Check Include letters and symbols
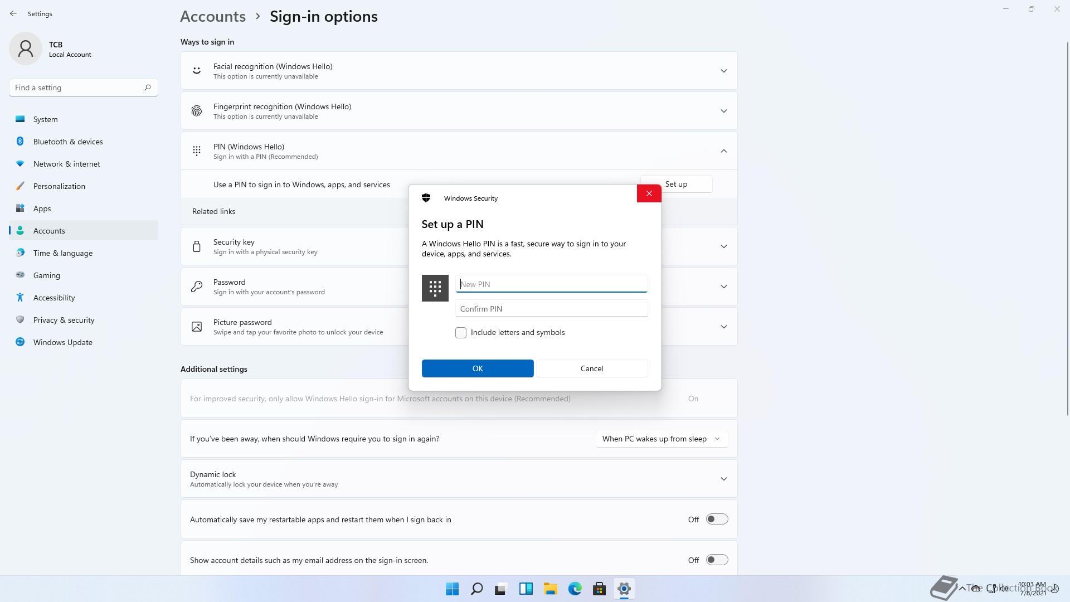The width and height of the screenshot is (1070, 602). pos(461,333)
